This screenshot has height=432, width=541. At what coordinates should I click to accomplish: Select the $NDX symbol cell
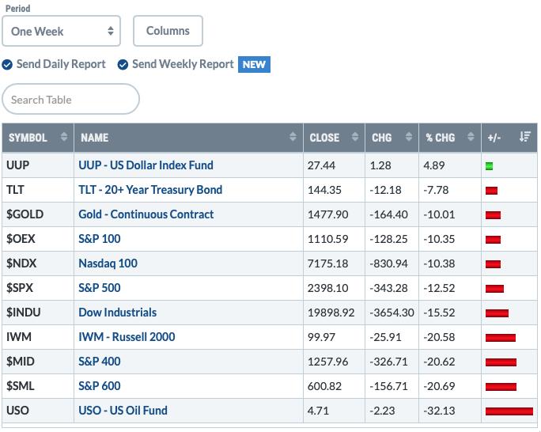coord(38,263)
